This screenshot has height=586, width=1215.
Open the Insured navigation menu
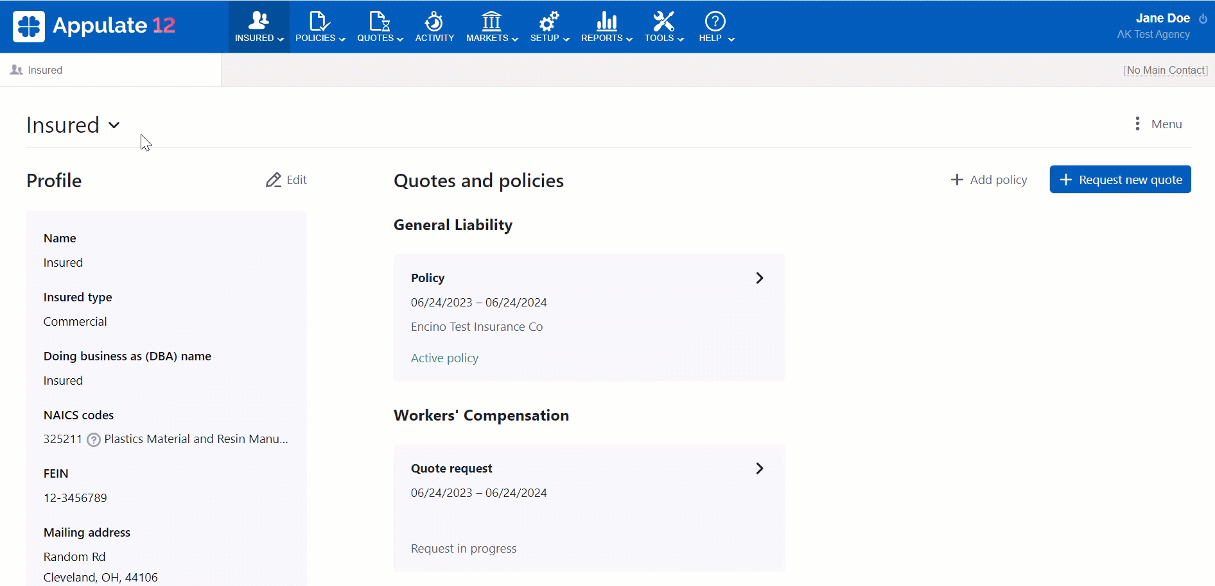[x=259, y=28]
